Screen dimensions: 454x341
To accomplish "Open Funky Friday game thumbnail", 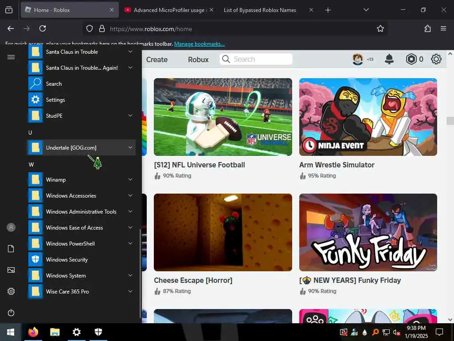I will 368,233.
